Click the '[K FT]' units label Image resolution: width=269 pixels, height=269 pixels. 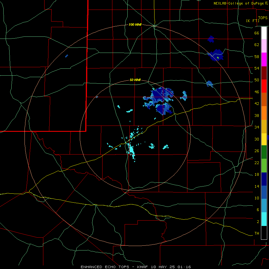click(x=253, y=21)
